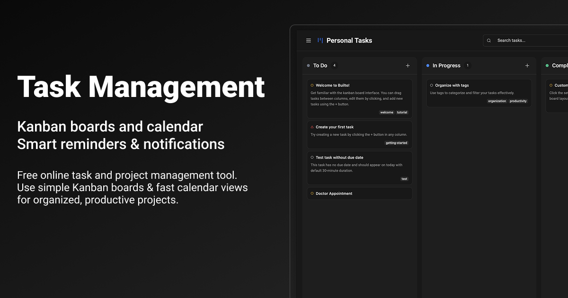568x298 pixels.
Task: Add a task to the To Do column
Action: (x=408, y=66)
